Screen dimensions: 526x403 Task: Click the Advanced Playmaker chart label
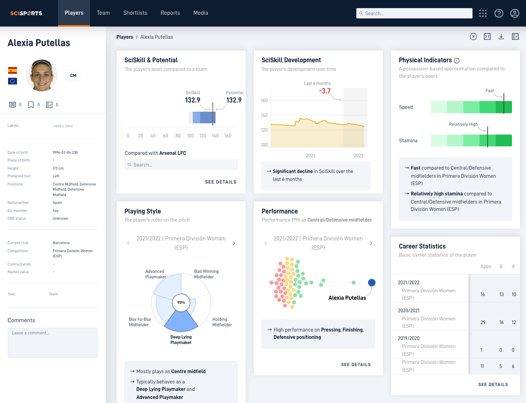pos(155,274)
